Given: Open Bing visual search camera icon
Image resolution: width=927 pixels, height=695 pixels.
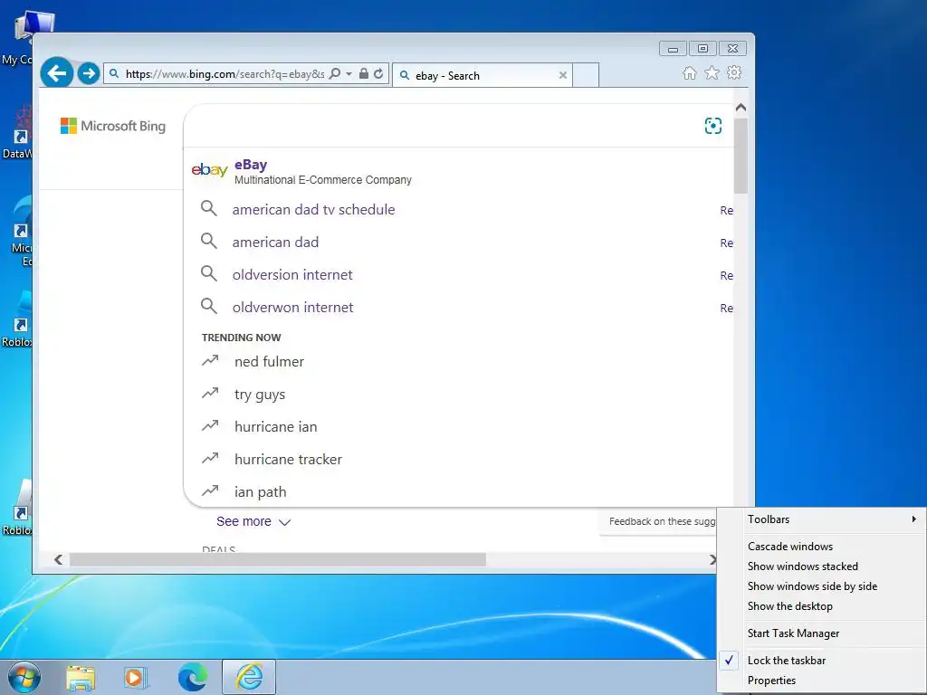Looking at the screenshot, I should pos(713,126).
